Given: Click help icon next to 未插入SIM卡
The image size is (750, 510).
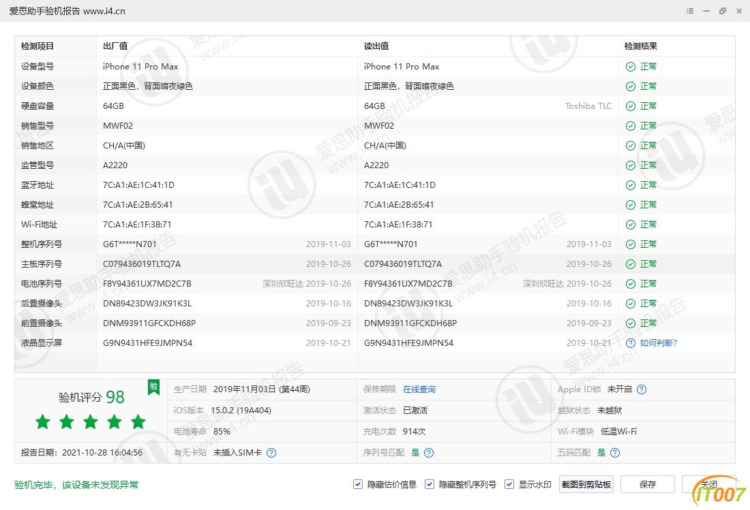Looking at the screenshot, I should click(x=271, y=453).
